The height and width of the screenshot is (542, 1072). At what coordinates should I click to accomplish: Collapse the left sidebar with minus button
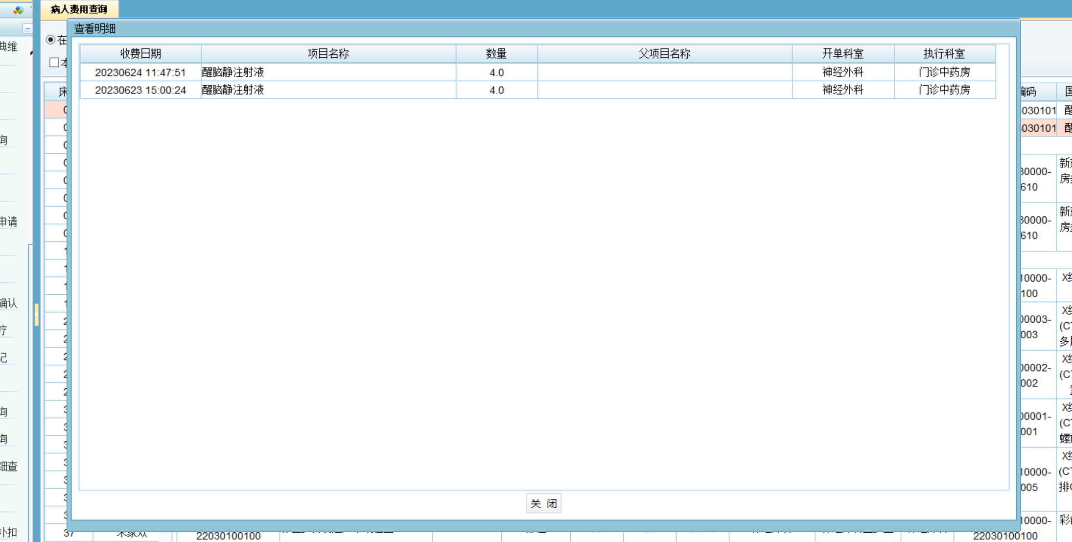tap(27, 29)
